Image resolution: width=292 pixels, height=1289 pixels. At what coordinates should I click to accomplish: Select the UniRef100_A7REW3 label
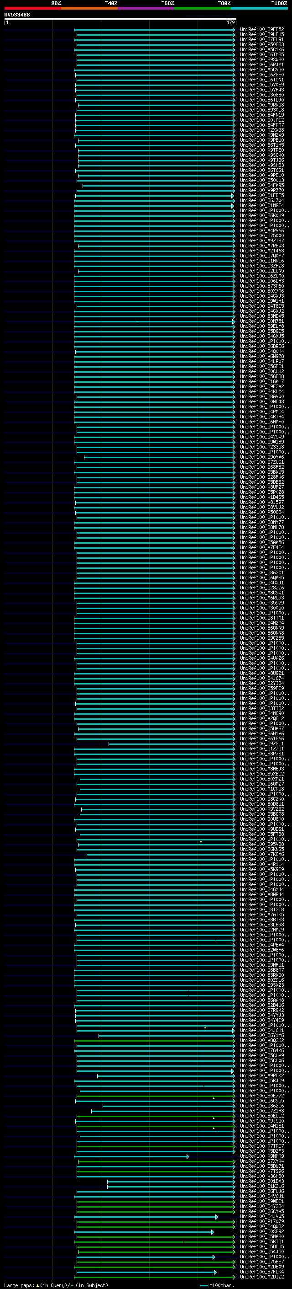point(262,246)
